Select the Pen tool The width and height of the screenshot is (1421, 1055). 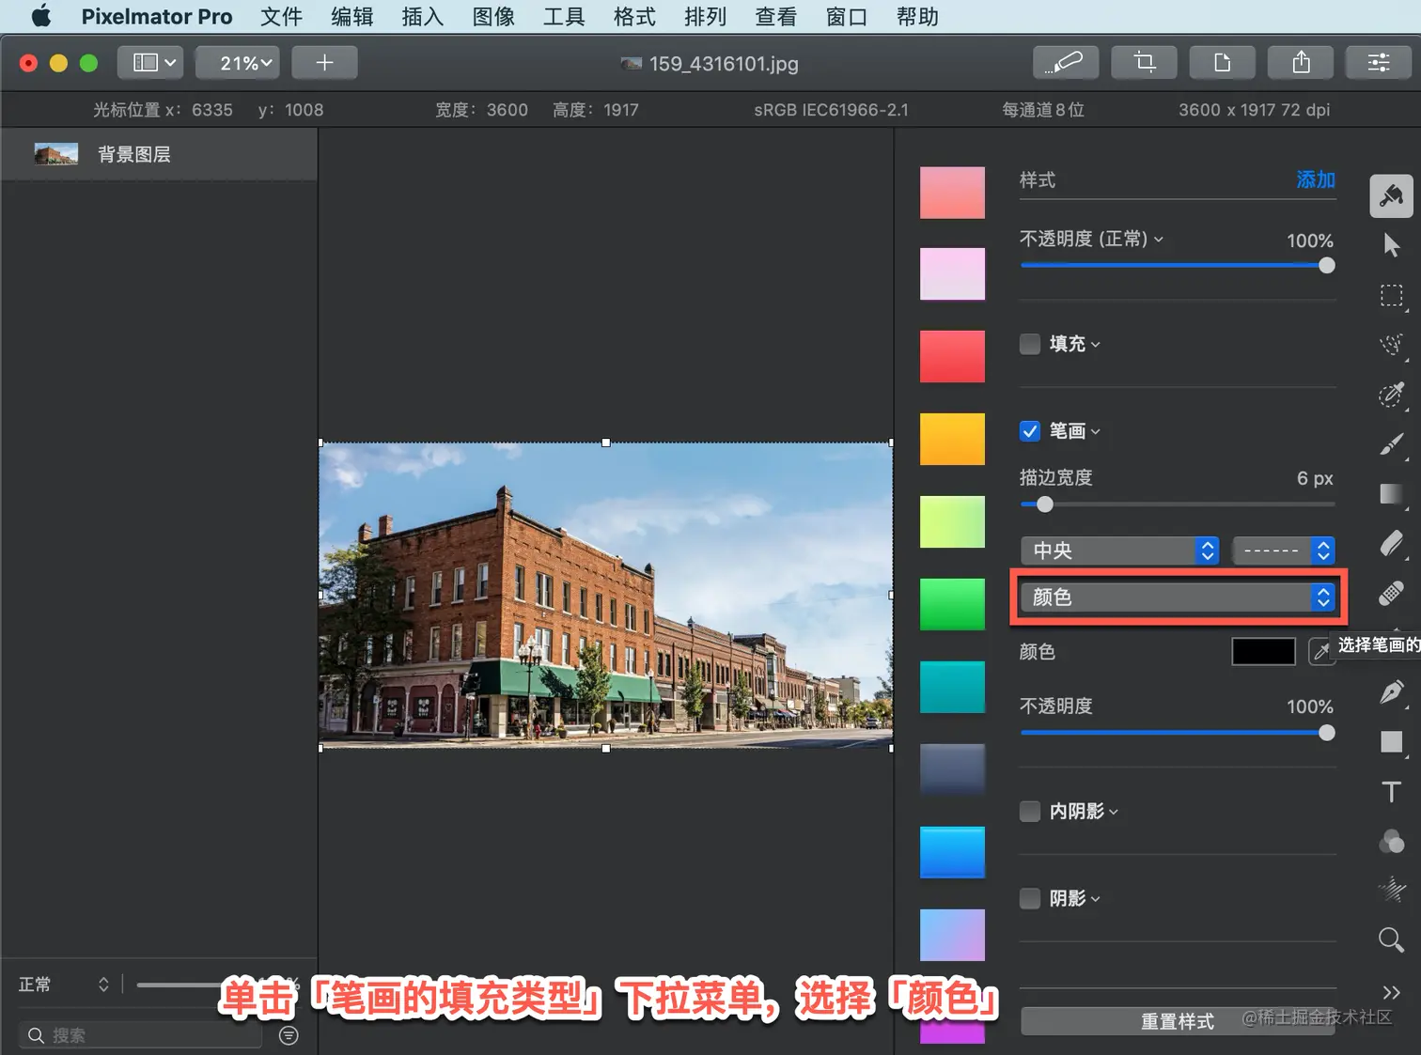(x=1391, y=692)
